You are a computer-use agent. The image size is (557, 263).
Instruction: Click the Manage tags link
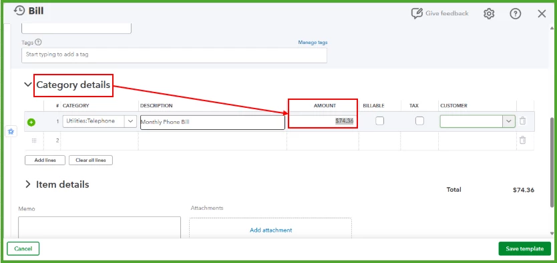tap(313, 43)
